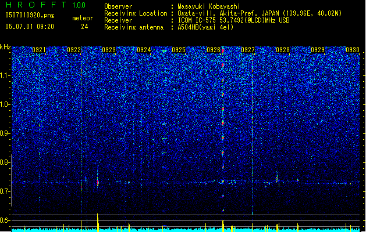
Task: Click the 0930 time marker
Action: (x=353, y=50)
